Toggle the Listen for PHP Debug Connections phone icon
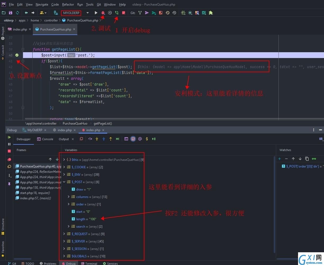This screenshot has width=324, height=265. tap(117, 13)
